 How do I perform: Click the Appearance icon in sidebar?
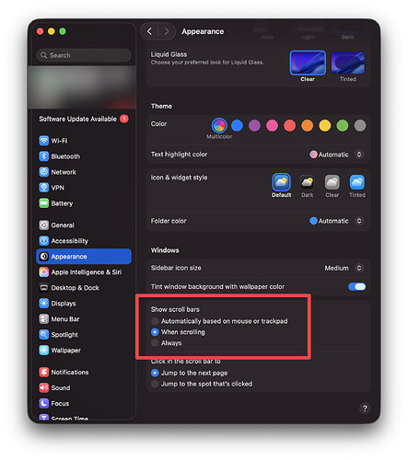point(43,257)
